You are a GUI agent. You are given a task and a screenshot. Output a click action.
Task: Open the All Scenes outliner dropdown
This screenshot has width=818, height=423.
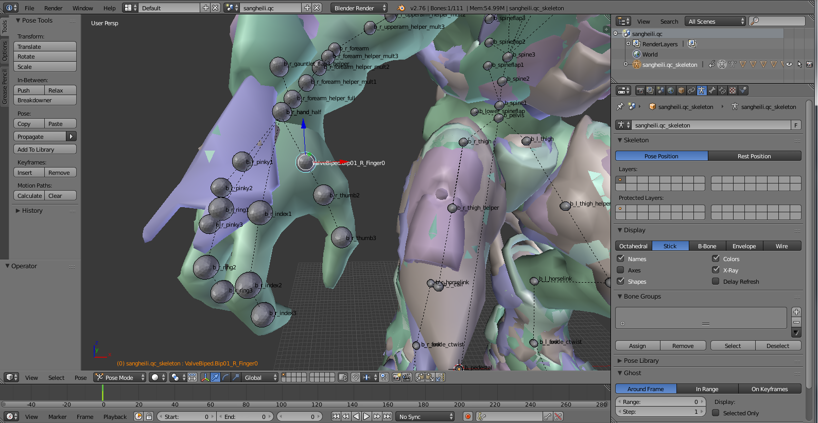(x=715, y=21)
